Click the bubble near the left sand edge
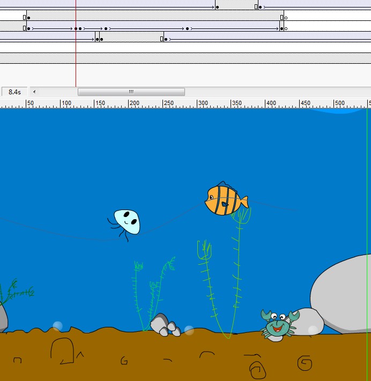 [x=57, y=326]
